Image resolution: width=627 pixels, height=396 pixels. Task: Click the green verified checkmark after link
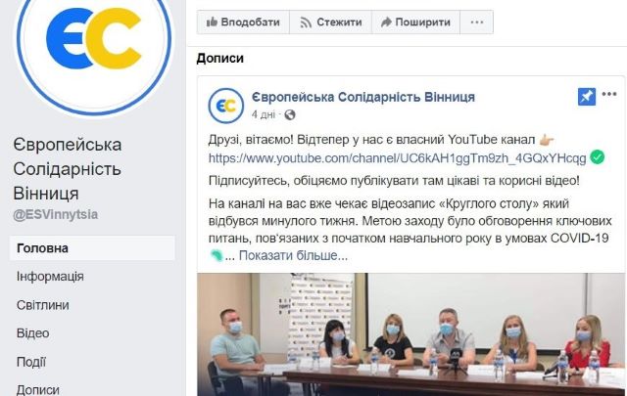coord(598,157)
